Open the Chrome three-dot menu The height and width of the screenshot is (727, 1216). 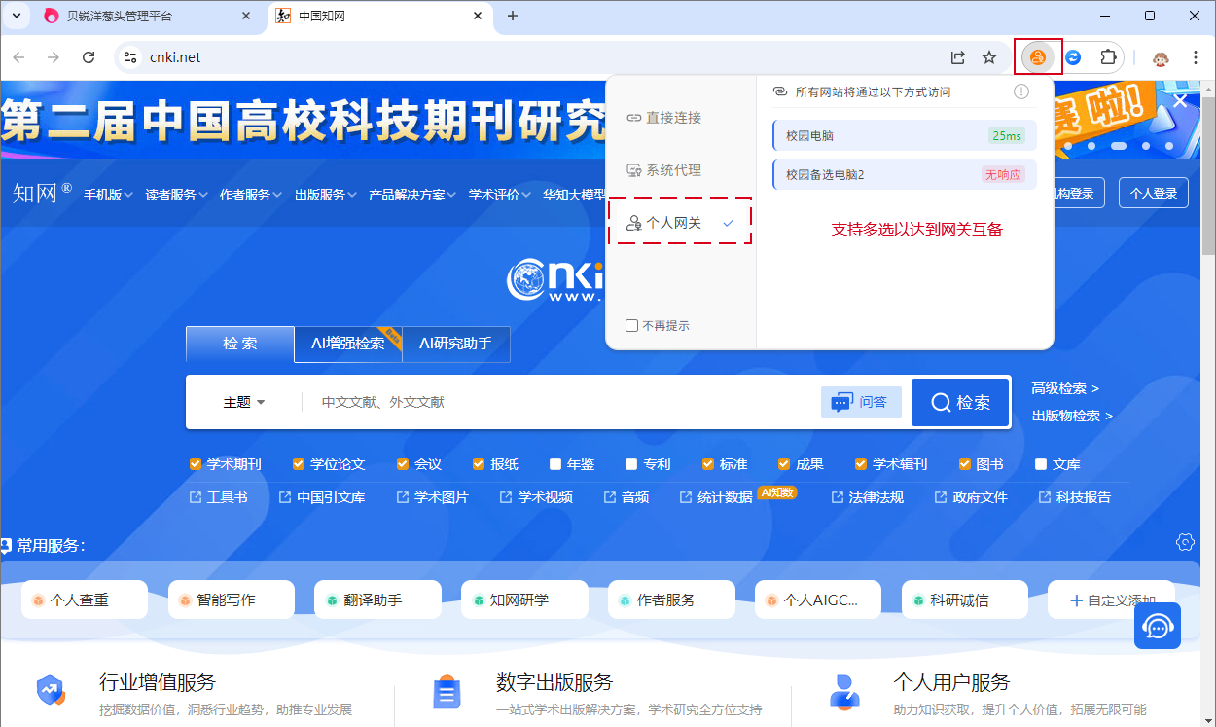(x=1196, y=57)
